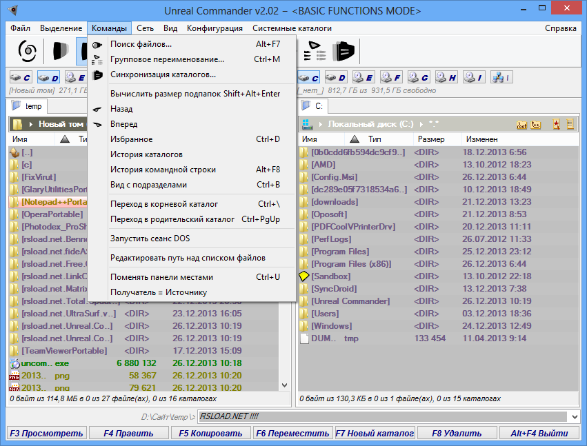587x446 pixels.
Task: Click the Unreal Commander icon in the title bar
Action: pos(12,10)
